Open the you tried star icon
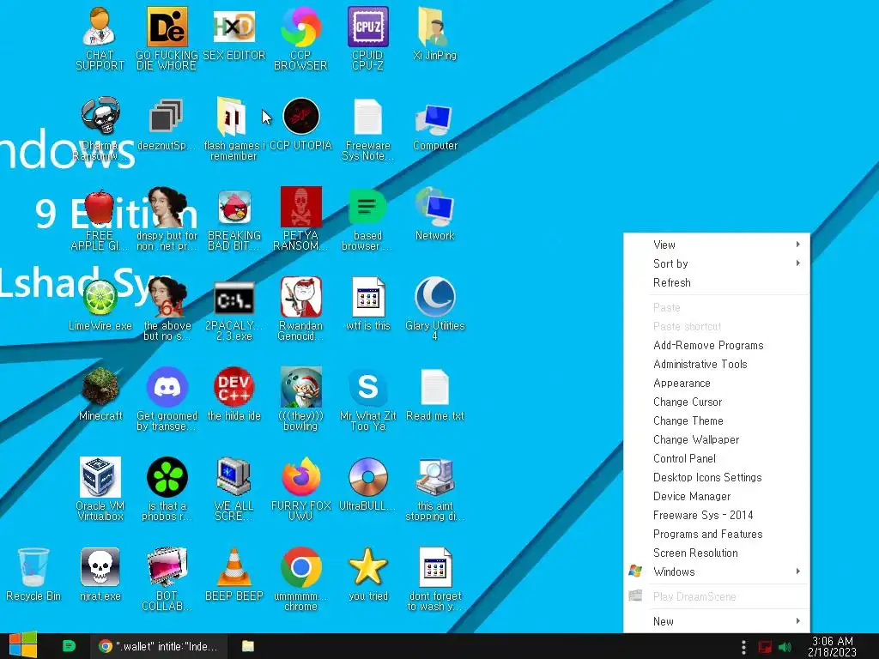This screenshot has height=659, width=879. [367, 576]
